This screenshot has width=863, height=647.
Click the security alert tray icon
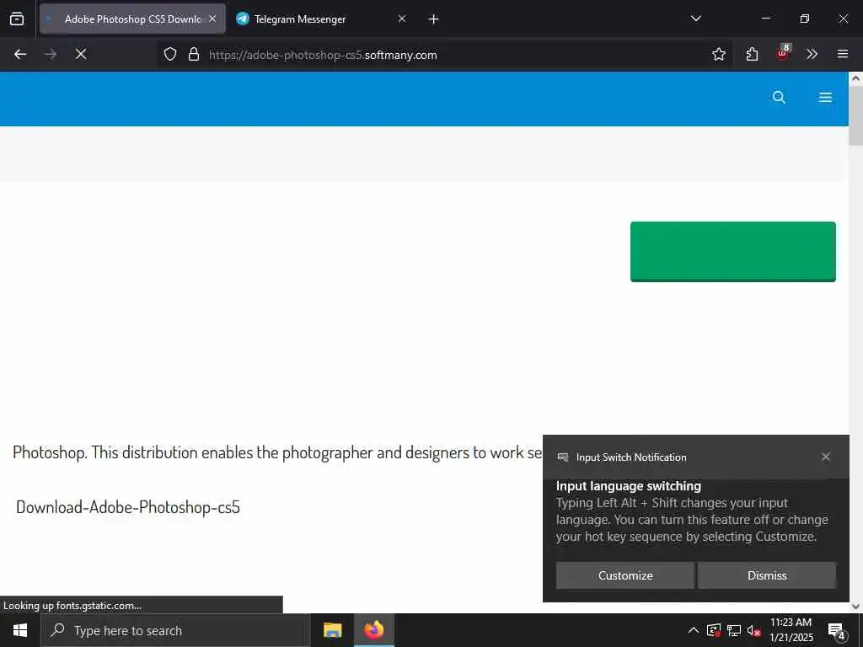[x=713, y=630]
